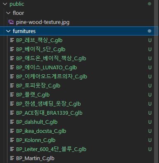Open BP_dalshult_C.glb
The height and width of the screenshot is (163, 159).
[37, 122]
